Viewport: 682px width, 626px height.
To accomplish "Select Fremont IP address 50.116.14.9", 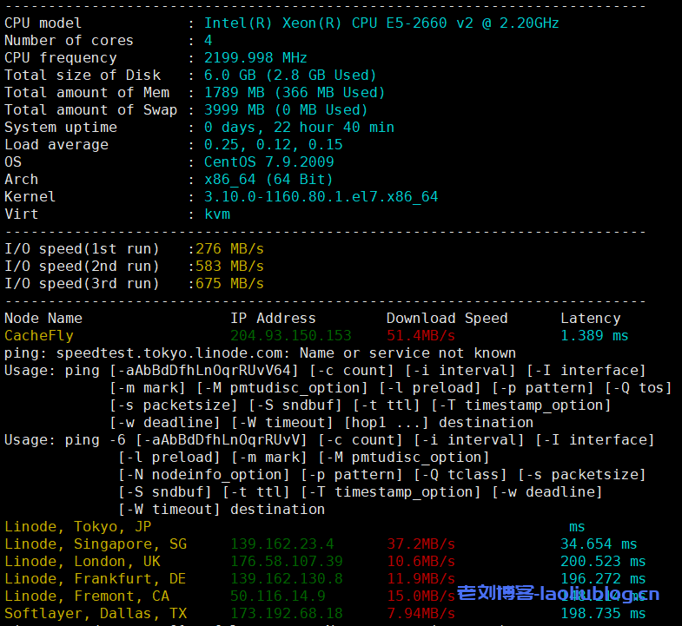I will [277, 596].
